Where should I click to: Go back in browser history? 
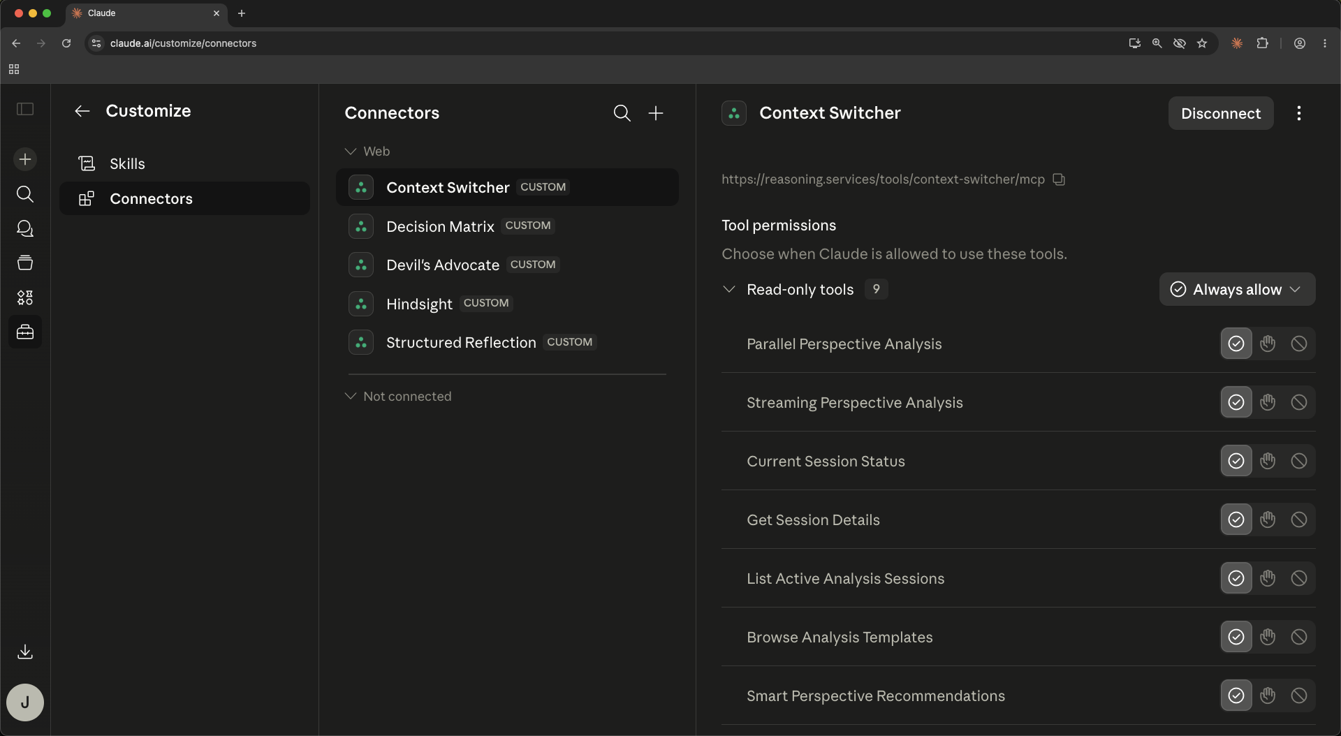point(16,43)
